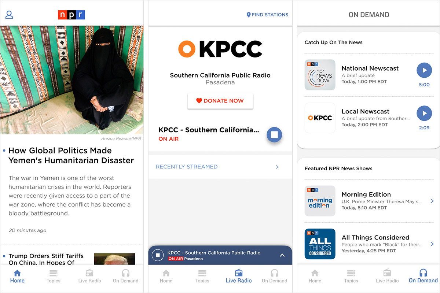Open the Yemen humanitarian disaster headline

pyautogui.click(x=71, y=155)
